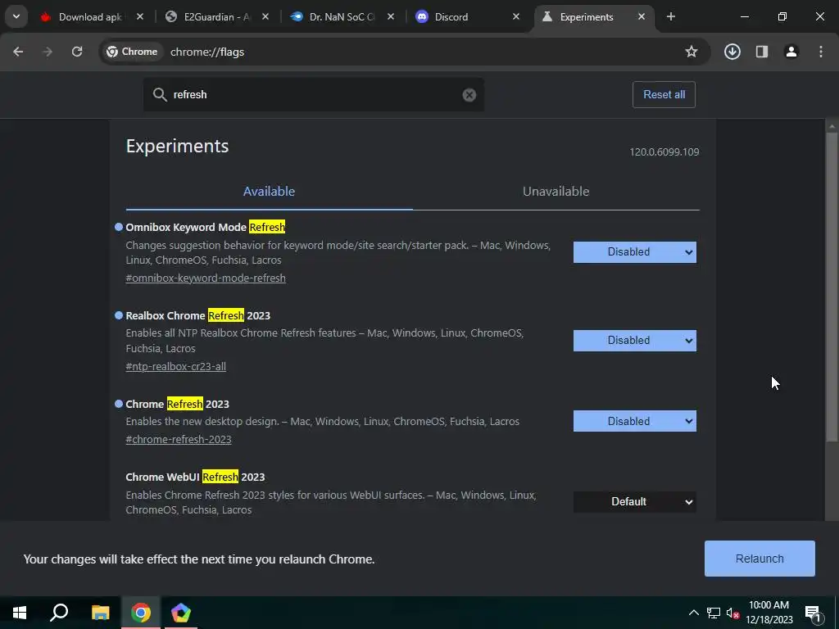Close the E2Guardian tab
Screen dimensions: 839x629
tap(265, 16)
